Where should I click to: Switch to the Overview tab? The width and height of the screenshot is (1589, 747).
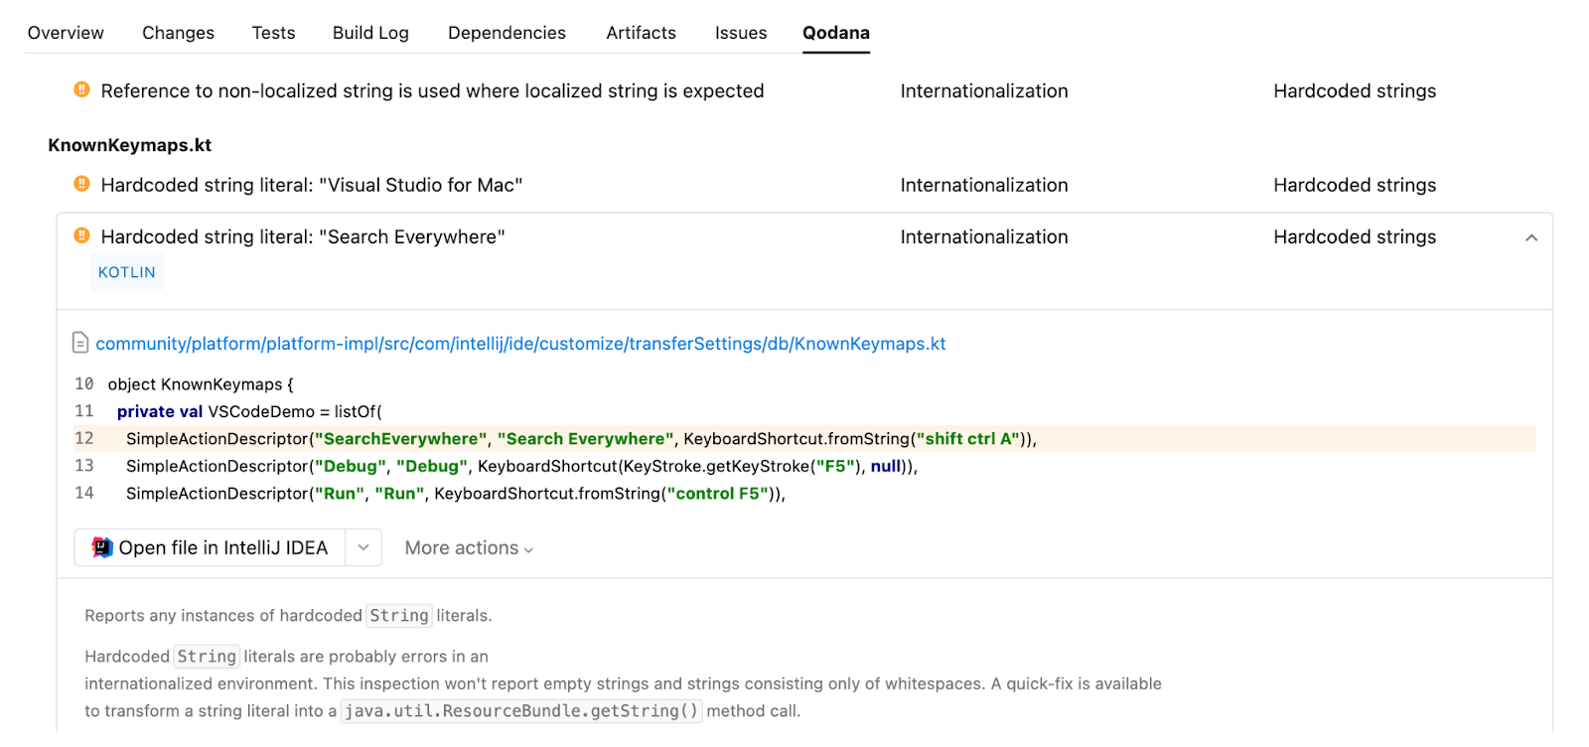[x=66, y=33]
